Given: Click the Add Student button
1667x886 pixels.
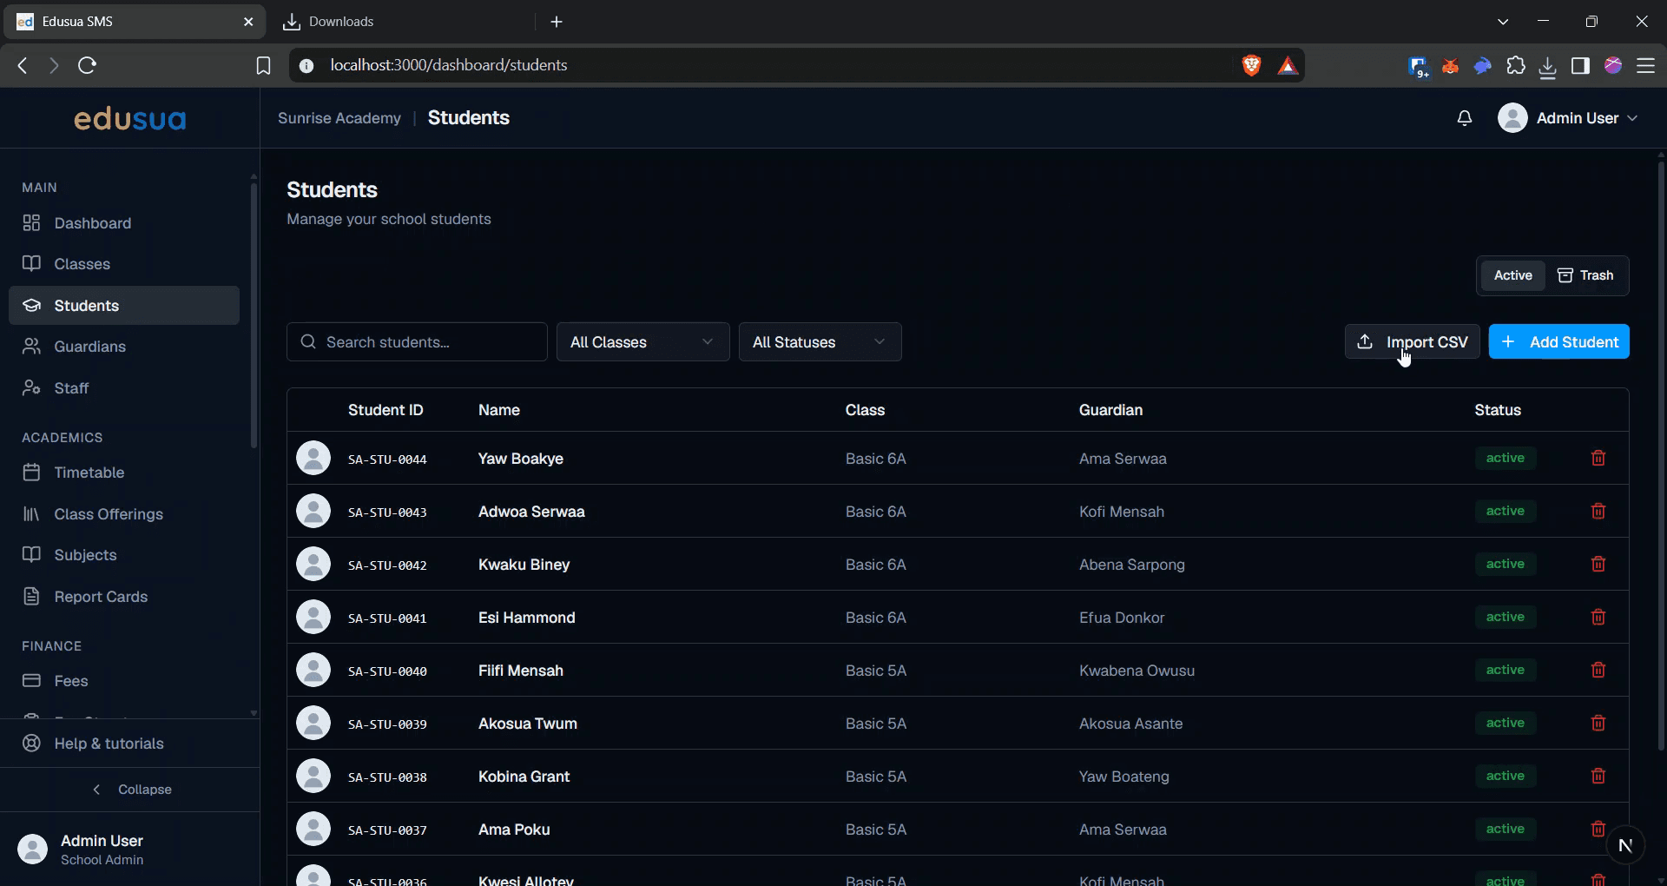Looking at the screenshot, I should 1558,342.
